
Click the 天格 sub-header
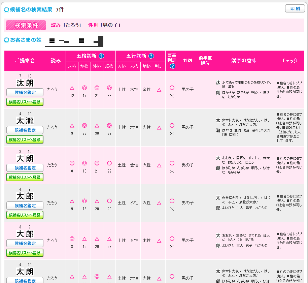[x=122, y=66]
